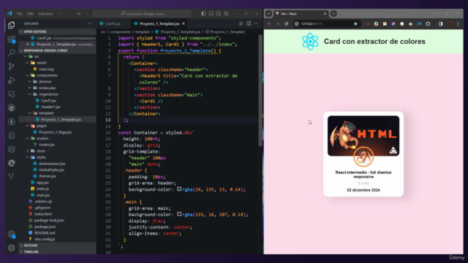Open Proyecto_1_Page.jsx in file tree
Image resolution: width=468 pixels, height=263 pixels.
[x=55, y=132]
